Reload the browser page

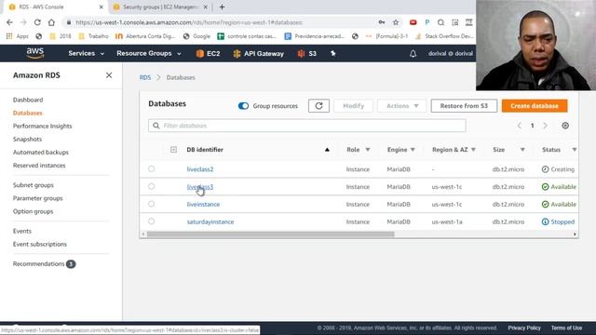pyautogui.click(x=37, y=22)
